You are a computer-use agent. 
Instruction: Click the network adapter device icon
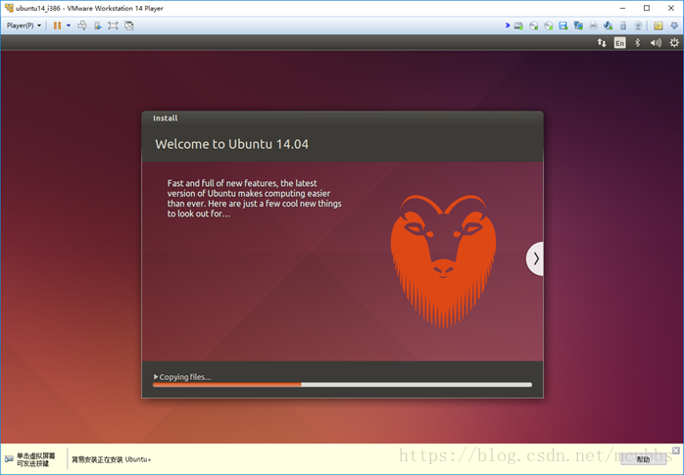coord(578,25)
